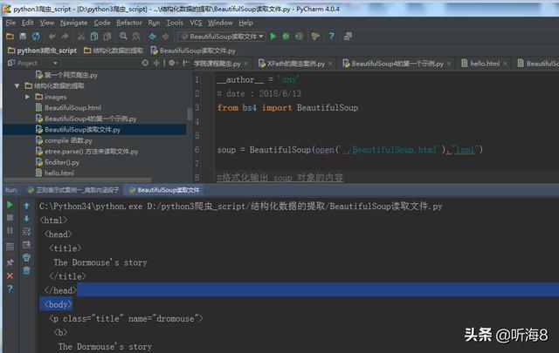The height and width of the screenshot is (353, 559).
Task: Open Settings via the wrench icon
Action: (315, 37)
